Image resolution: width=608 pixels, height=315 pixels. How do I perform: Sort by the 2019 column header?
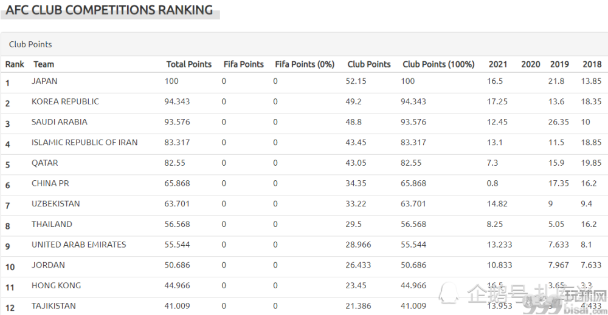click(x=559, y=64)
